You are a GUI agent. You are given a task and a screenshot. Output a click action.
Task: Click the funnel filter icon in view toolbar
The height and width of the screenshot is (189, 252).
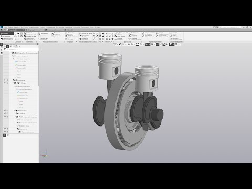pyautogui.click(x=170, y=44)
